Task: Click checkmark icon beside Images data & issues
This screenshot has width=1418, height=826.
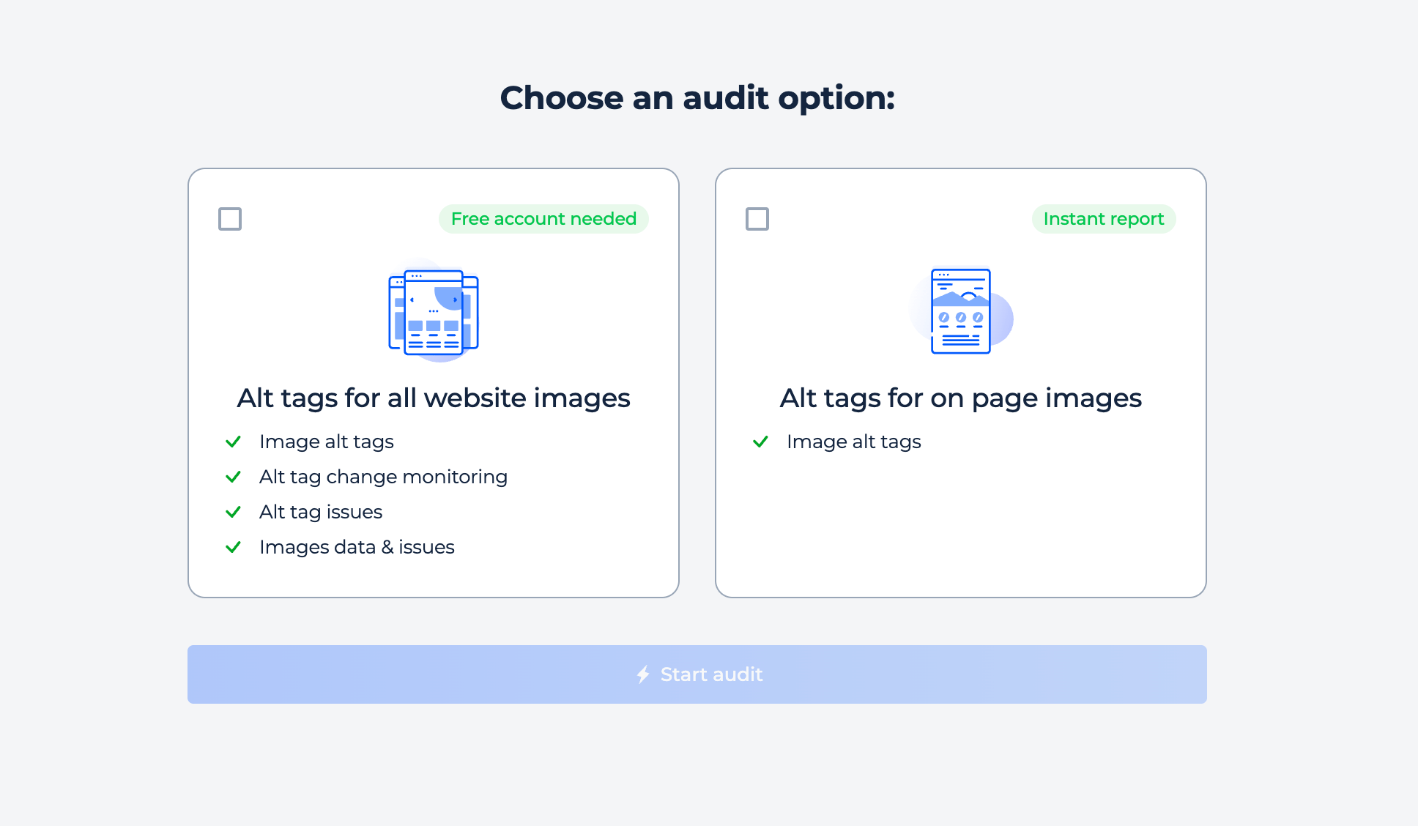Action: click(233, 547)
